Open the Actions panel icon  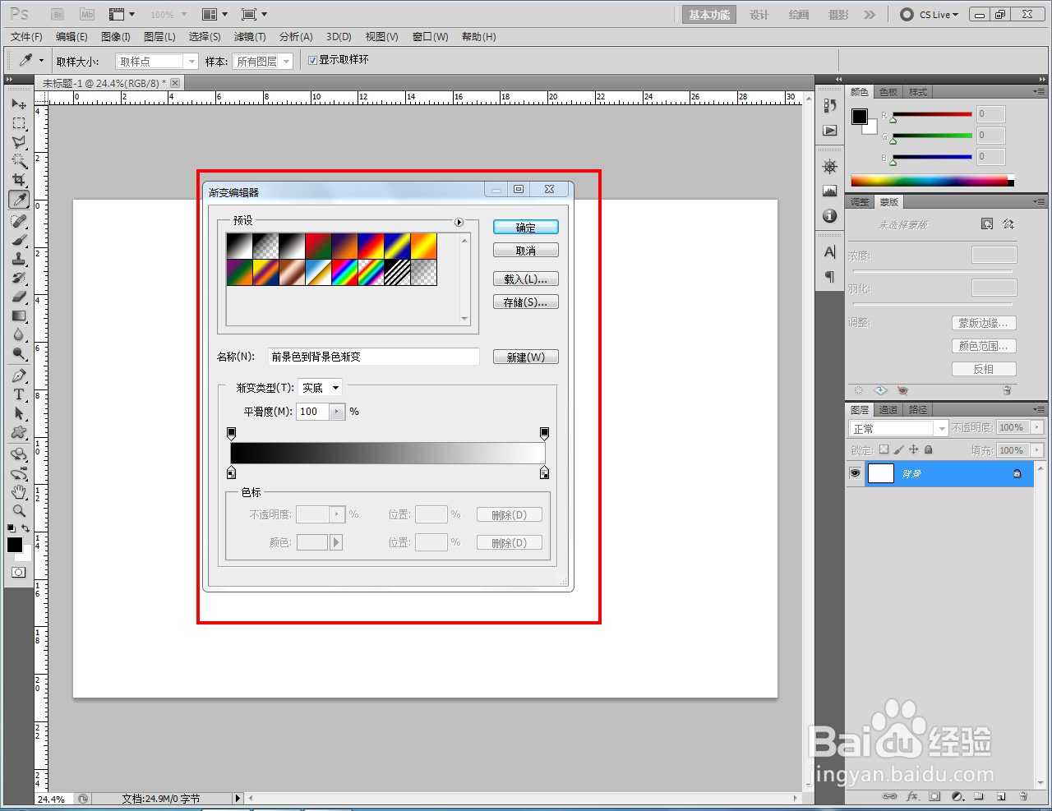tap(830, 131)
